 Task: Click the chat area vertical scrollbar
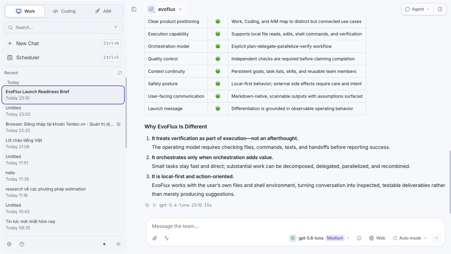(450, 182)
